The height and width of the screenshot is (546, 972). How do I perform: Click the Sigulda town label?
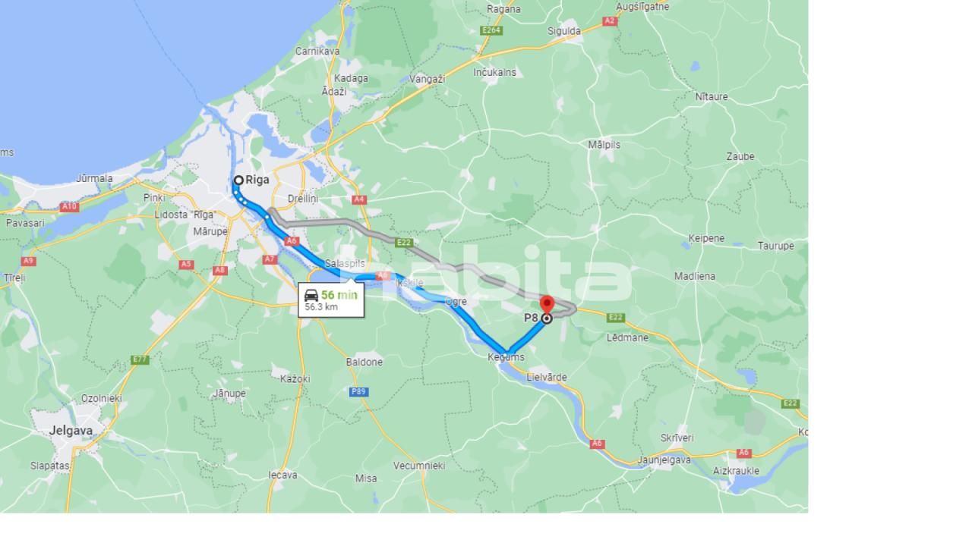564,31
